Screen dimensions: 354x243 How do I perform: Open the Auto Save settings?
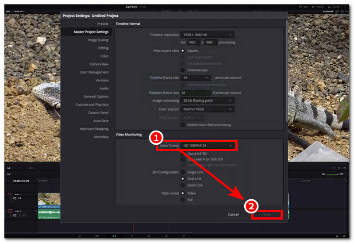(101, 121)
